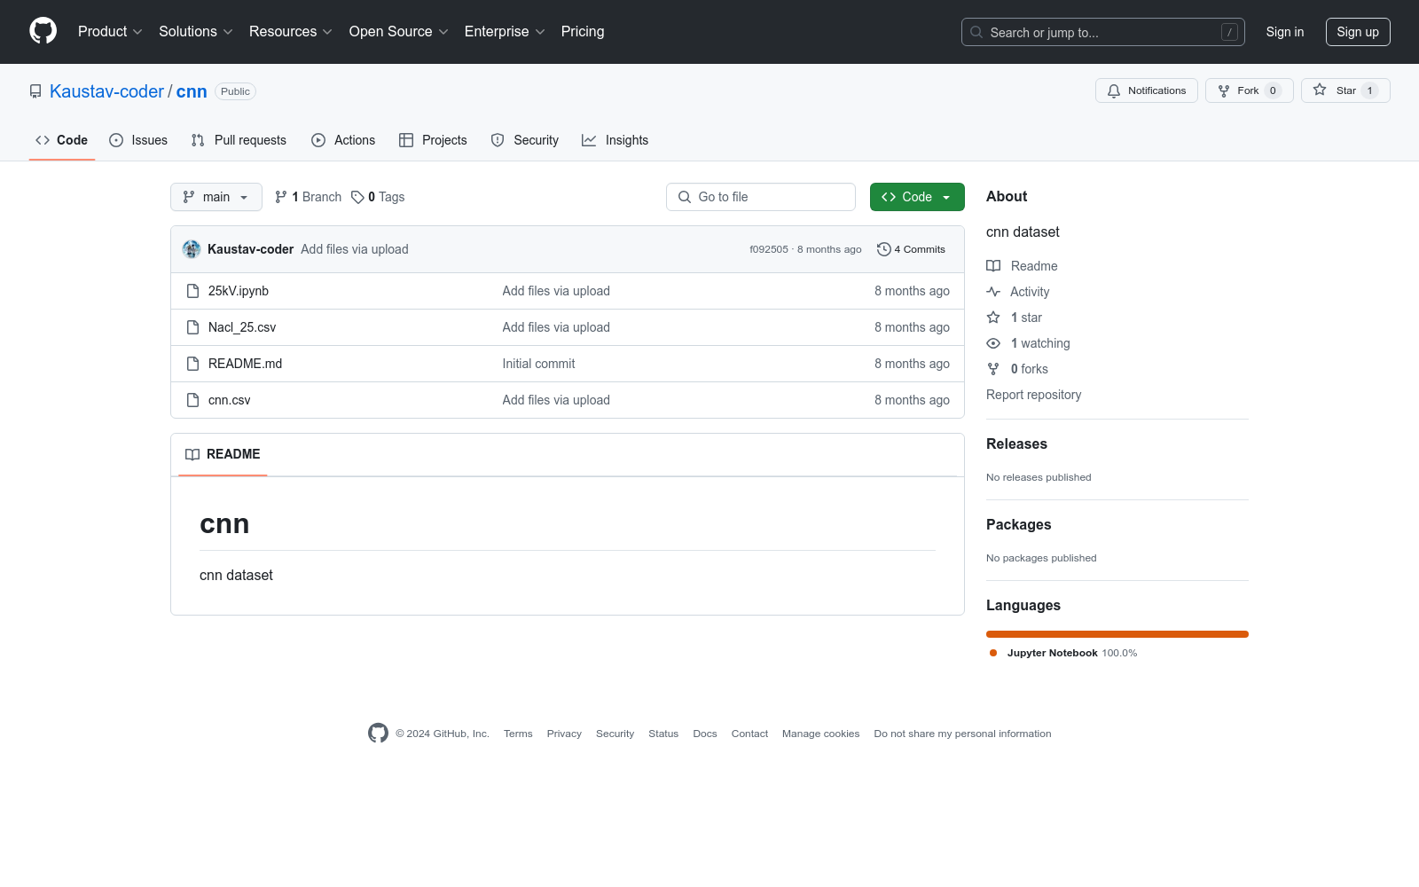Click the Report repository link
The height and width of the screenshot is (887, 1419).
pyautogui.click(x=1033, y=395)
